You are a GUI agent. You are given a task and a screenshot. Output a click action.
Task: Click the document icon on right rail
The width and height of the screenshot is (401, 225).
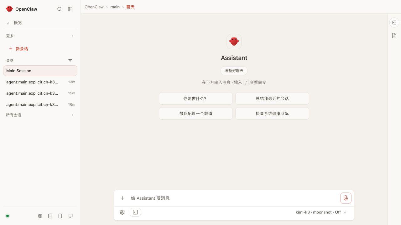[394, 36]
